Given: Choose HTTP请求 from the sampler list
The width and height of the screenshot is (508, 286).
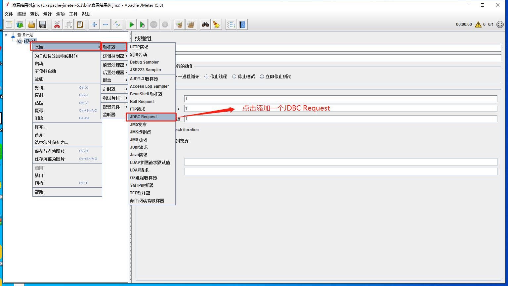Looking at the screenshot, I should tap(151, 47).
